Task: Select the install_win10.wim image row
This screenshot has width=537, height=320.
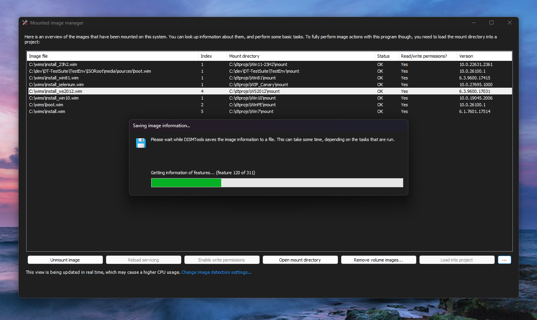Action: (x=269, y=98)
